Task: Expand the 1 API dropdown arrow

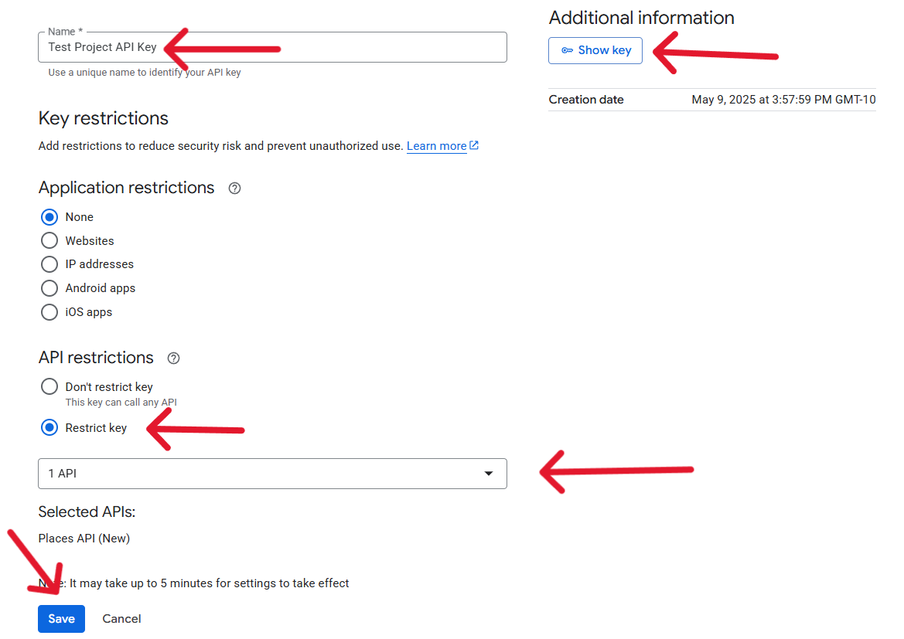Action: click(x=489, y=474)
